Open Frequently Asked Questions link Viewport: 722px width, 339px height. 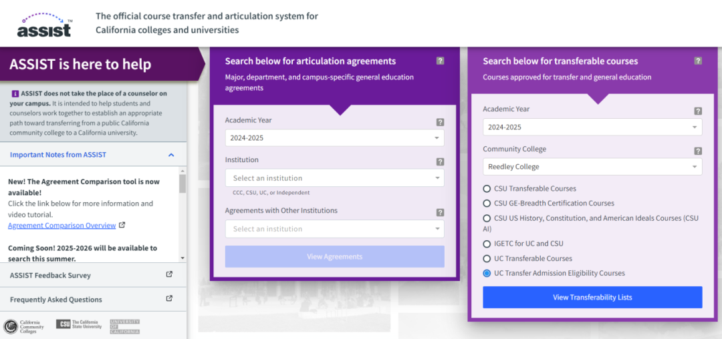[x=55, y=300]
